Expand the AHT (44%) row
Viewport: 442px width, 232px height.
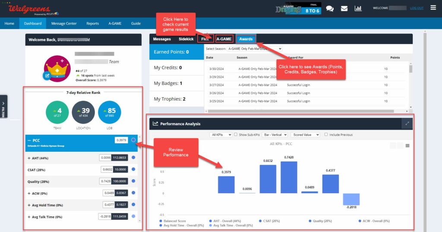[29, 158]
